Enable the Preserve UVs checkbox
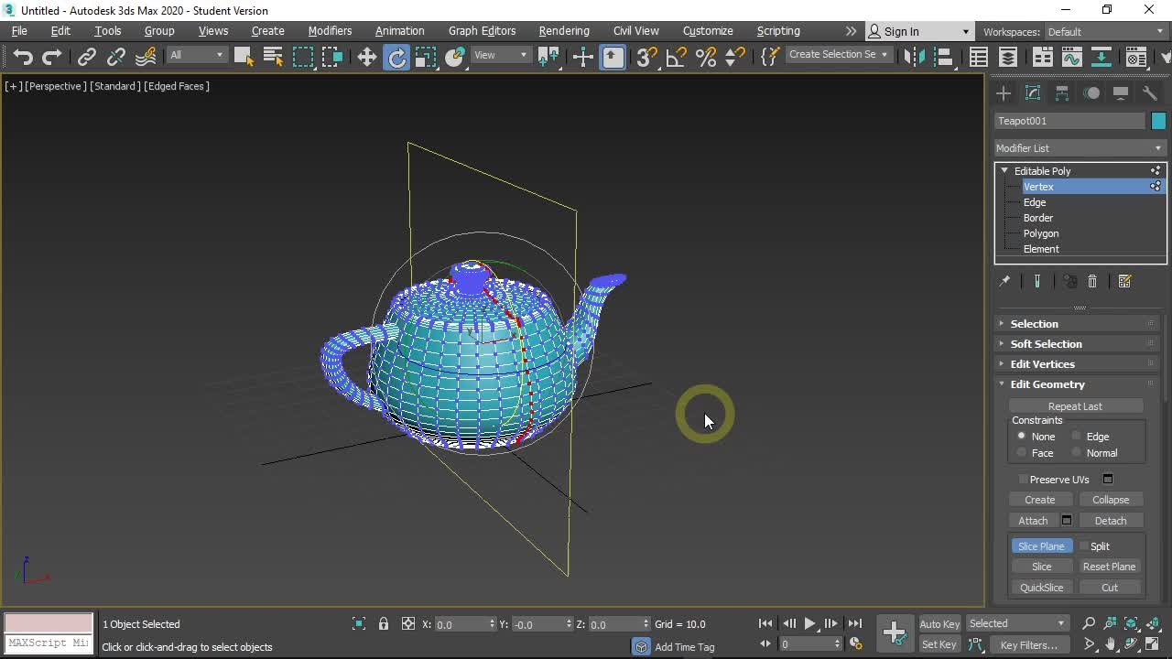 point(1024,480)
